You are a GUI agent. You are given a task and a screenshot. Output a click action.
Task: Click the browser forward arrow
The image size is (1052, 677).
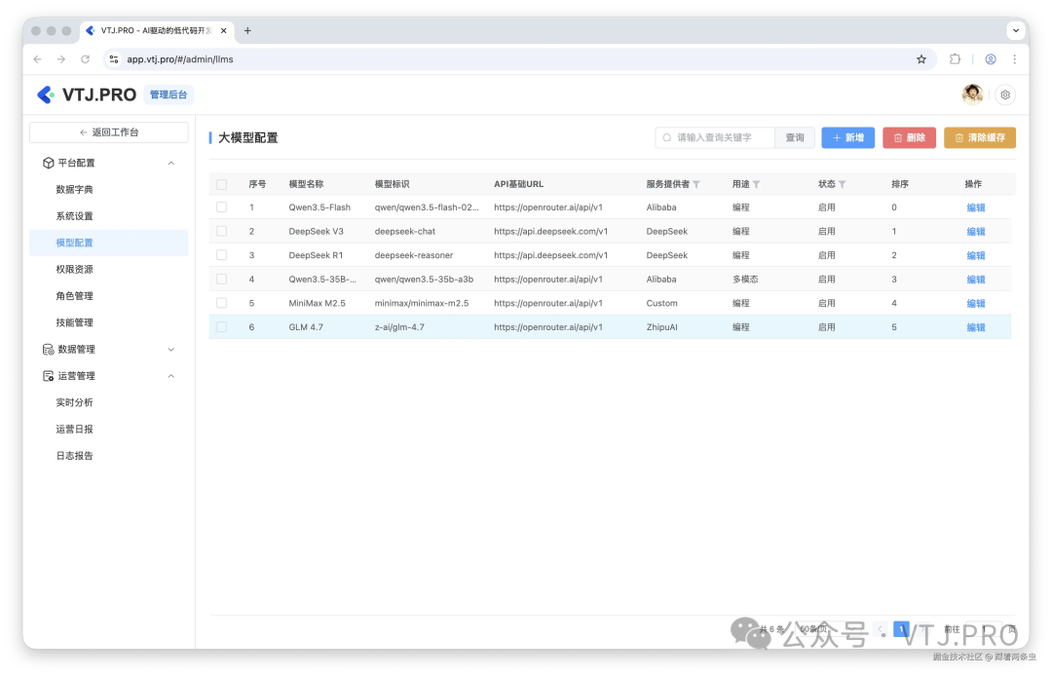(61, 59)
